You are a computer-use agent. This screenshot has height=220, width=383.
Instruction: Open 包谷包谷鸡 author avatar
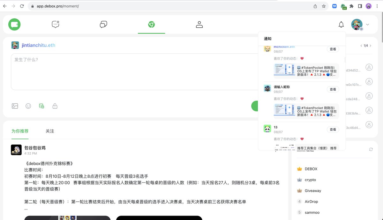[16, 150]
